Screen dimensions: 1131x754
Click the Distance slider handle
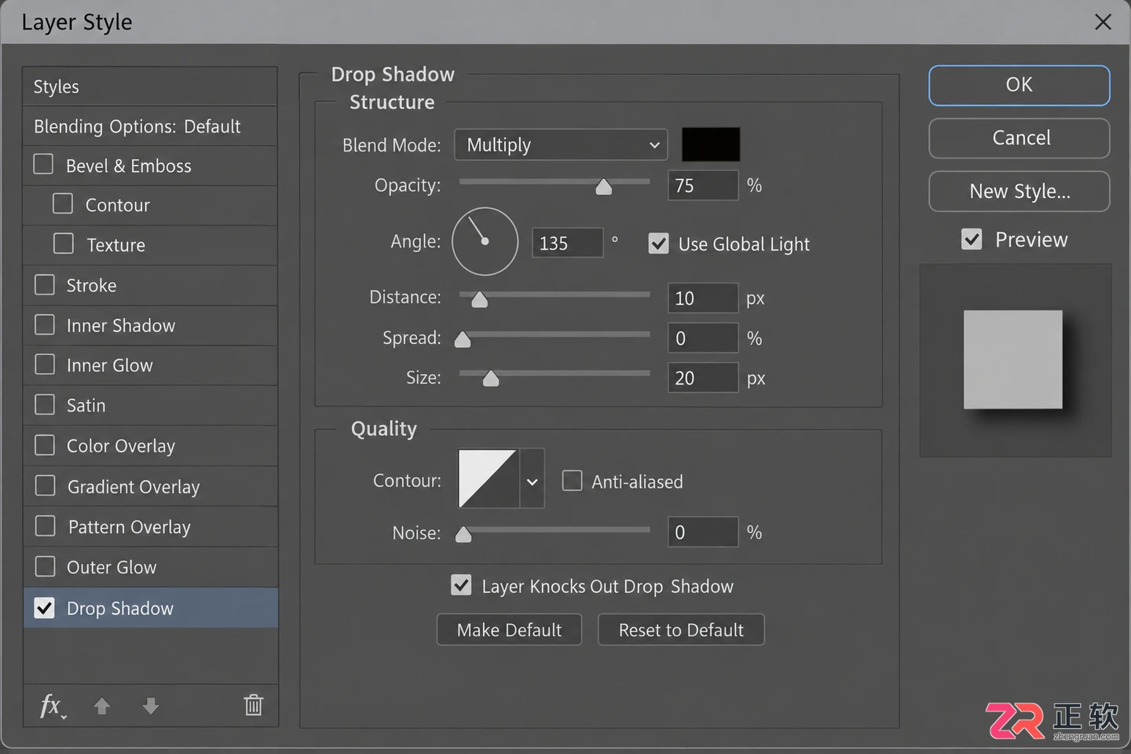tap(479, 298)
